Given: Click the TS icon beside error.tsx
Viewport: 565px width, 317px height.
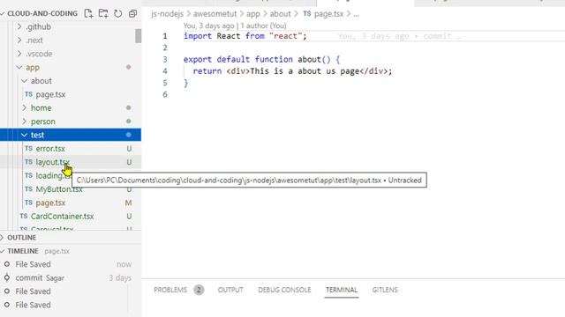Looking at the screenshot, I should 29,148.
